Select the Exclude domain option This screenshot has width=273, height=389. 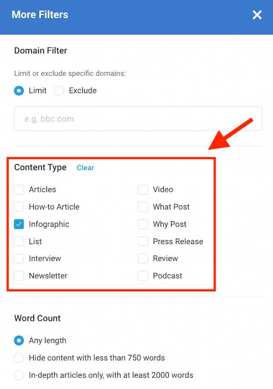59,90
